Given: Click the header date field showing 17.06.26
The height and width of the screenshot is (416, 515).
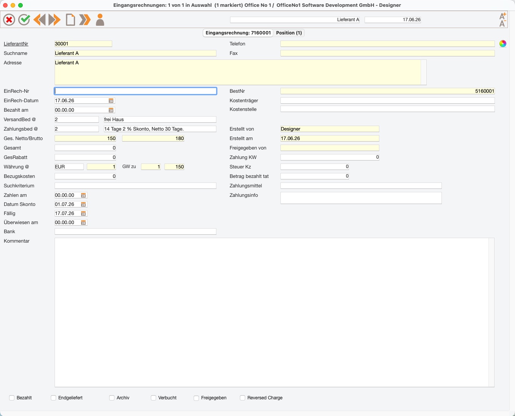Looking at the screenshot, I should pos(393,20).
